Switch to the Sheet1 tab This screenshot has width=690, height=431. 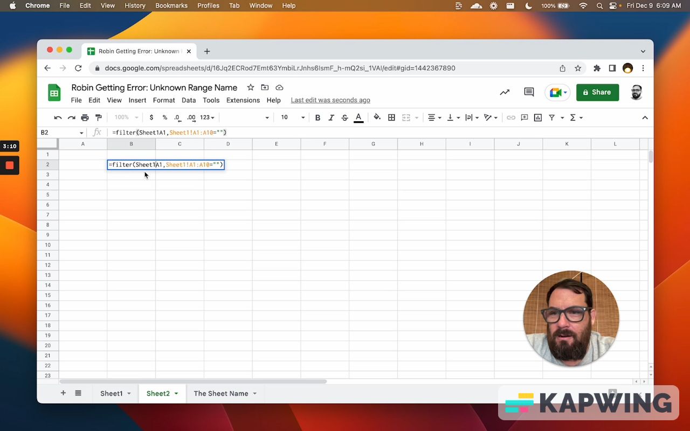[x=112, y=393]
